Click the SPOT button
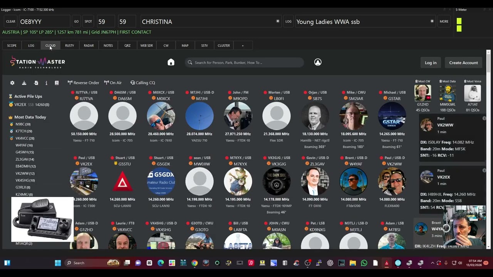 pyautogui.click(x=88, y=22)
